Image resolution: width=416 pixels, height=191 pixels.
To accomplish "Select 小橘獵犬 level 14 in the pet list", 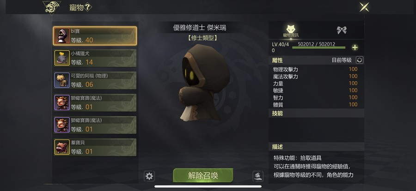I will coord(95,58).
